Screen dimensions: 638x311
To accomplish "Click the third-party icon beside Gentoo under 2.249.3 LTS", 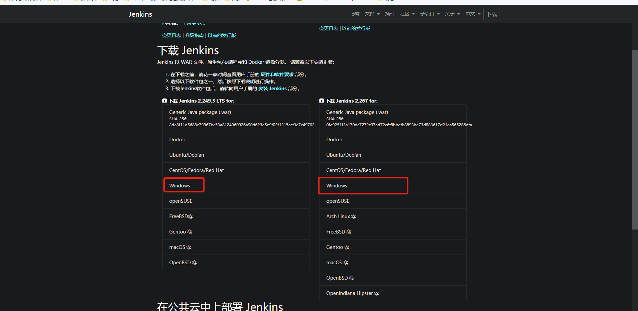I will (x=190, y=232).
